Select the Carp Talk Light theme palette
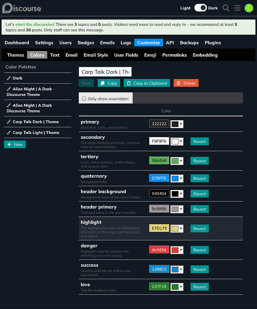The height and width of the screenshot is (309, 257). tap(35, 133)
